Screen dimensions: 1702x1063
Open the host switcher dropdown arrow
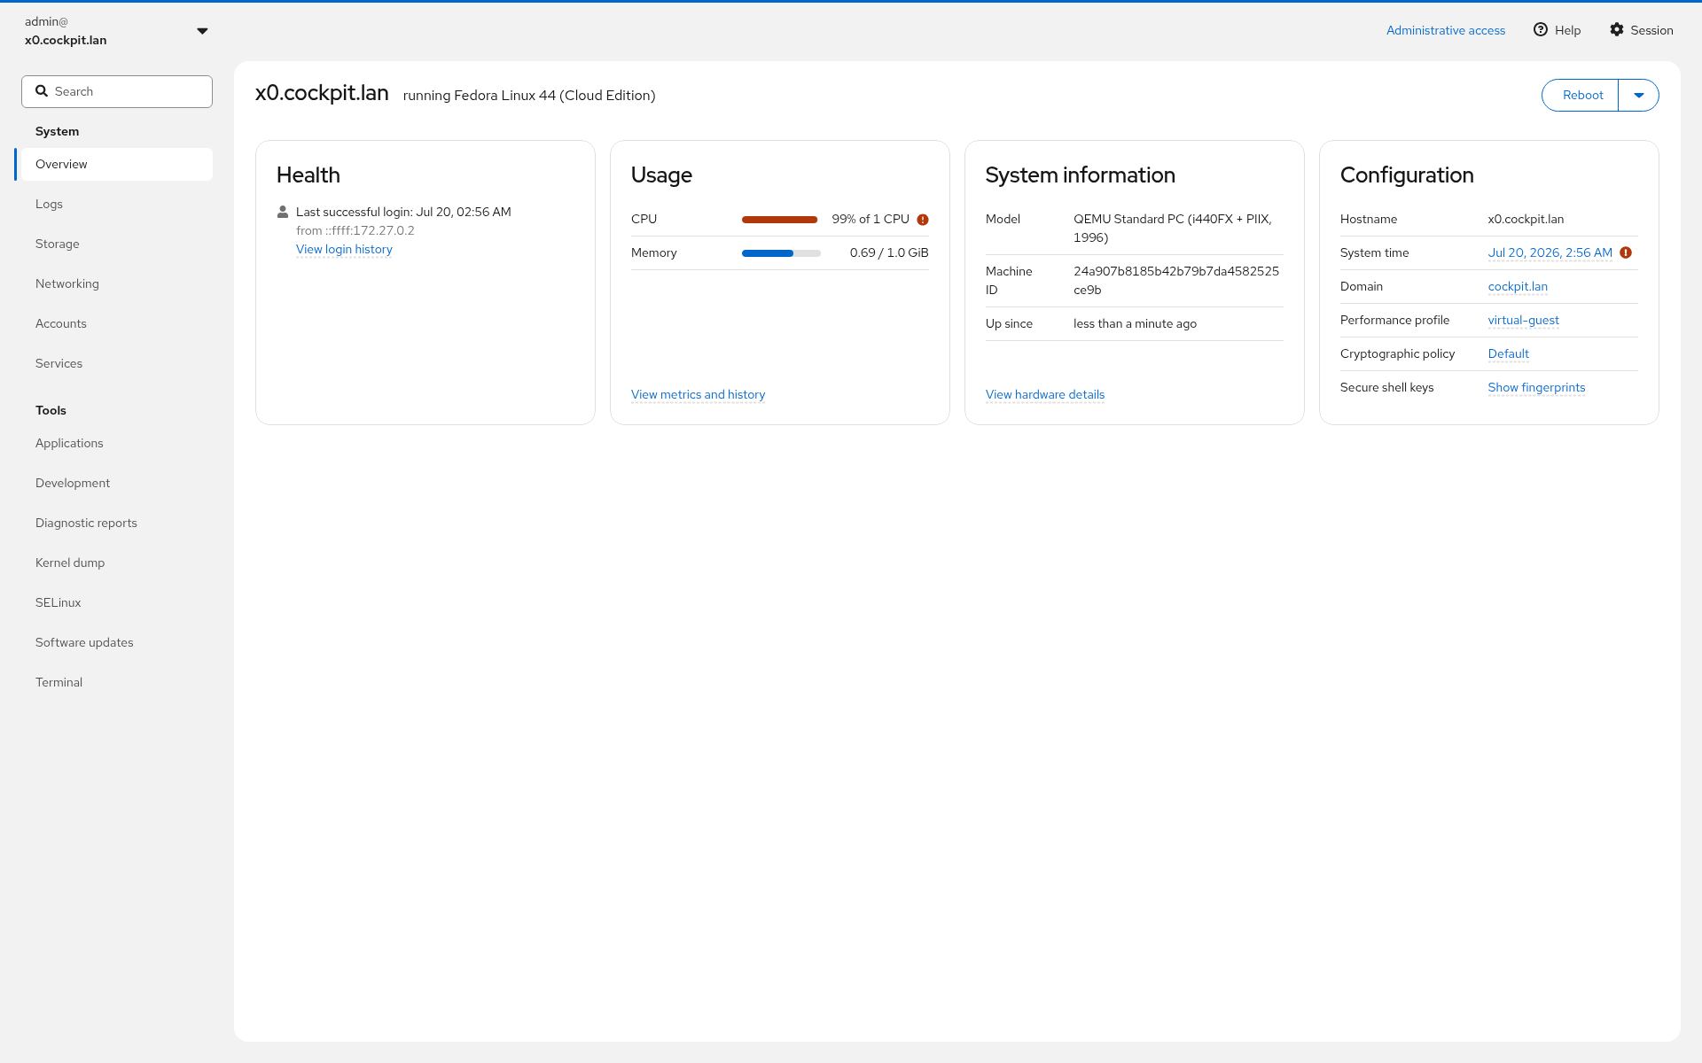[x=202, y=31]
